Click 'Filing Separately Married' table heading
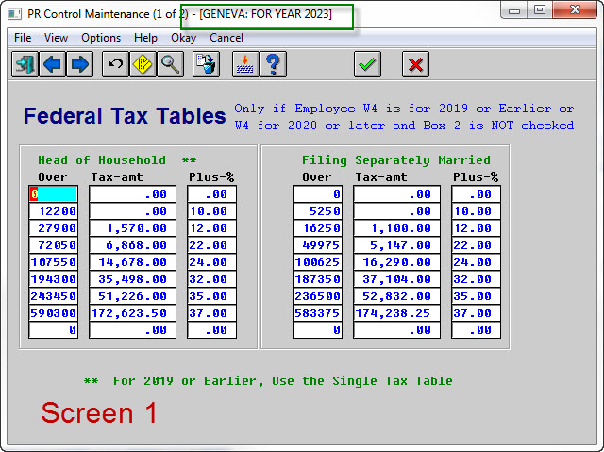The width and height of the screenshot is (604, 452). (396, 160)
